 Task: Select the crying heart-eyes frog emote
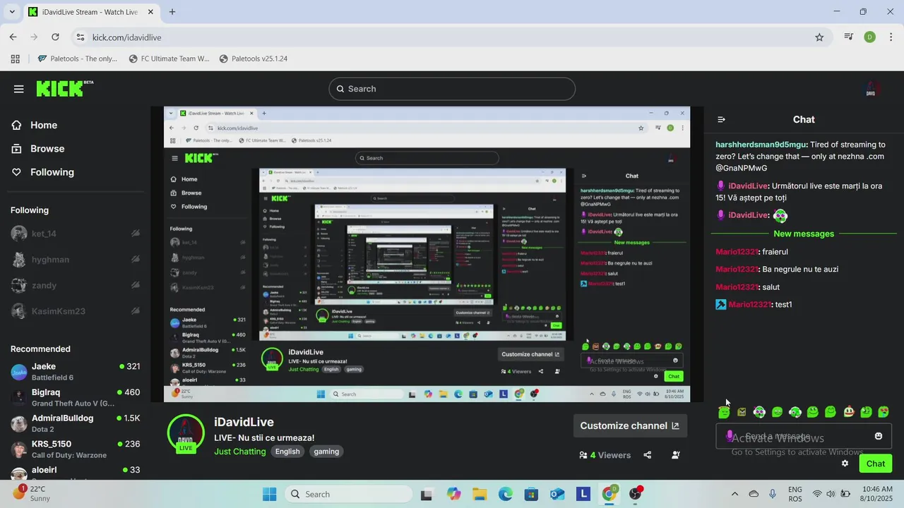coord(884,412)
